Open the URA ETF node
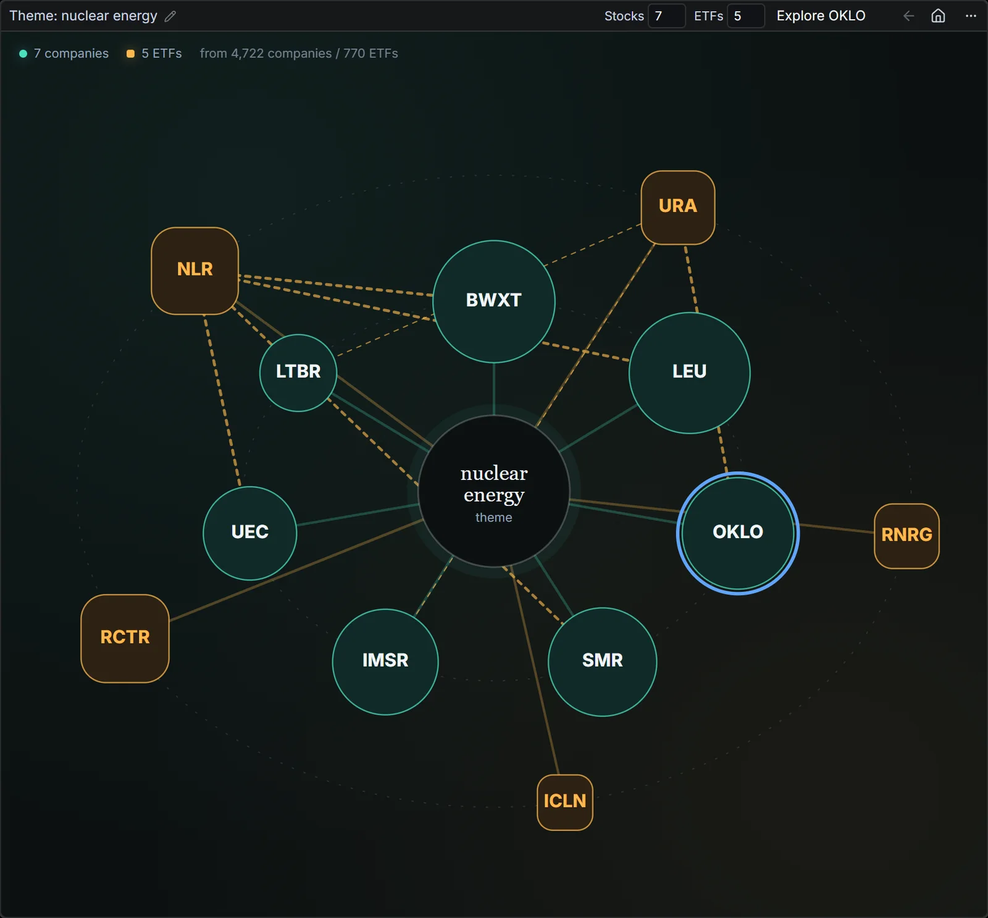The width and height of the screenshot is (988, 918). [678, 207]
